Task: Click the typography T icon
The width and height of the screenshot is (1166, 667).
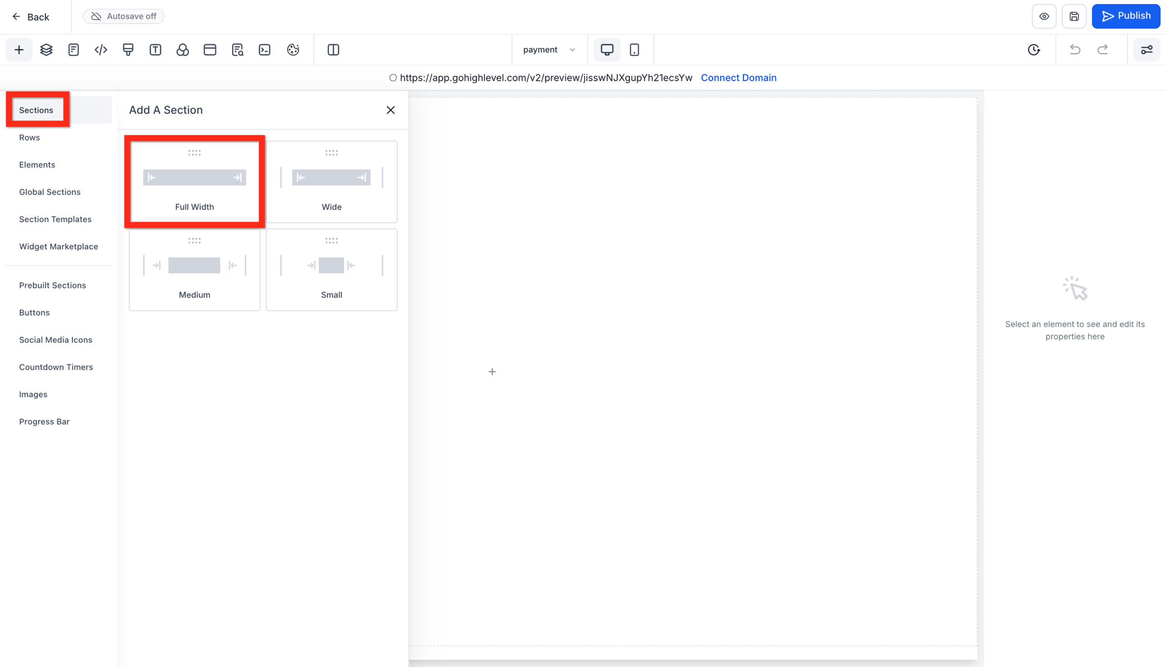Action: point(155,50)
